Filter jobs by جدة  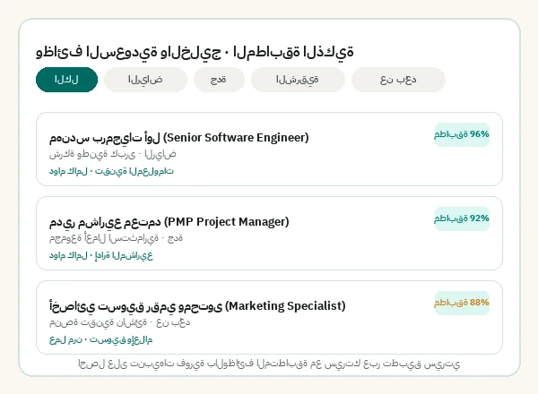click(x=219, y=80)
